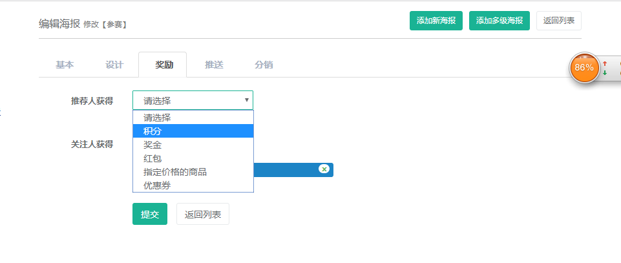Click the 添加多级海报 button
This screenshot has height=263, width=621.
click(500, 21)
